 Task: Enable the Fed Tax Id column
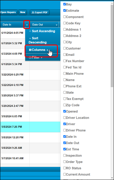point(64,67)
